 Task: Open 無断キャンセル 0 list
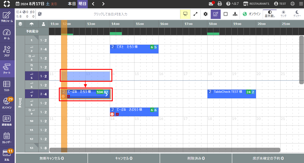pos(52,158)
